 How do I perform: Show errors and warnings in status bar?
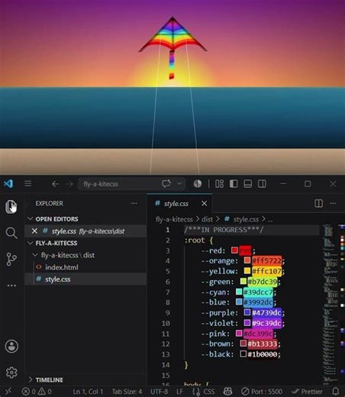tap(37, 392)
